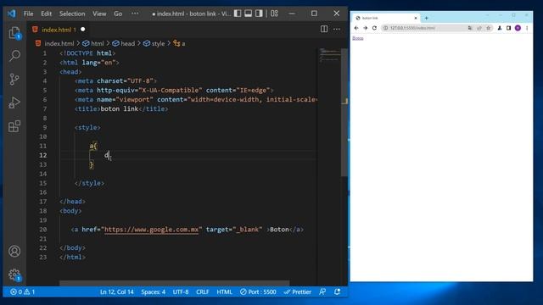Open the File menu
The width and height of the screenshot is (543, 305).
28,14
